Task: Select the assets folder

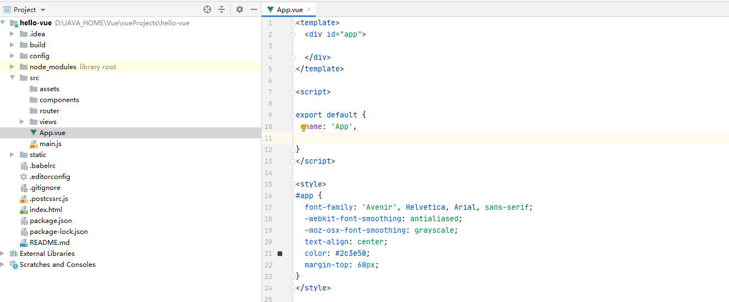Action: click(x=49, y=89)
